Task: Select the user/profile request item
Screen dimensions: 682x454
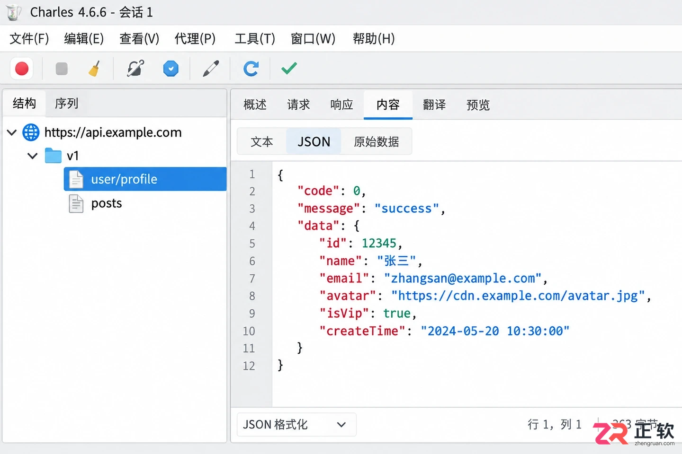Action: (145, 179)
